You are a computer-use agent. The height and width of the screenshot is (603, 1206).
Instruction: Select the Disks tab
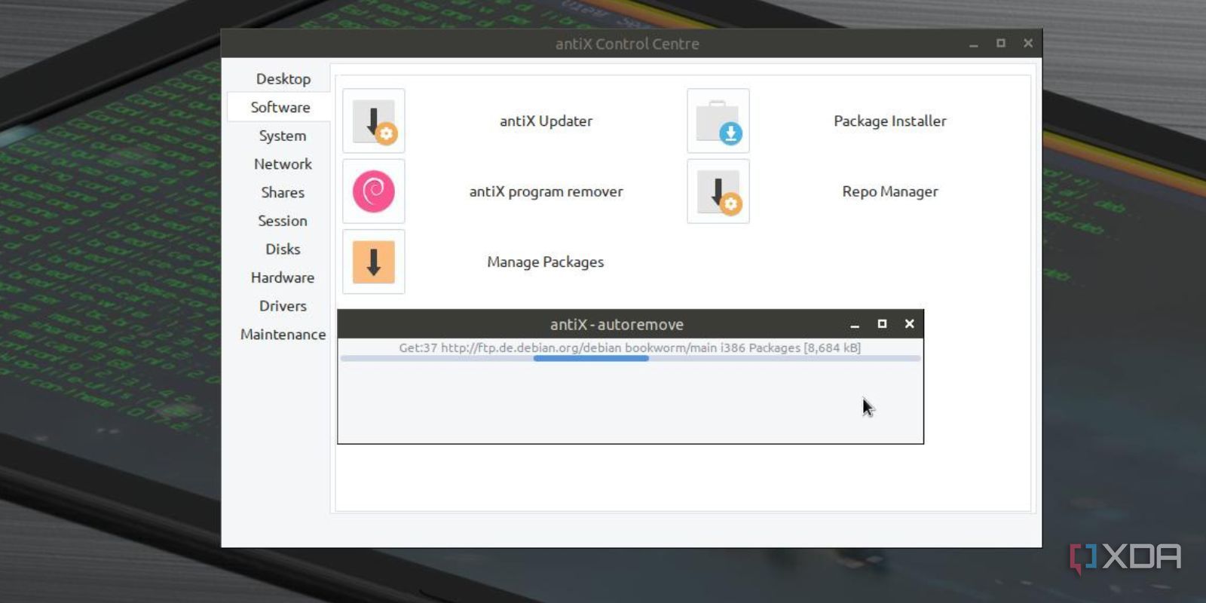pyautogui.click(x=283, y=249)
